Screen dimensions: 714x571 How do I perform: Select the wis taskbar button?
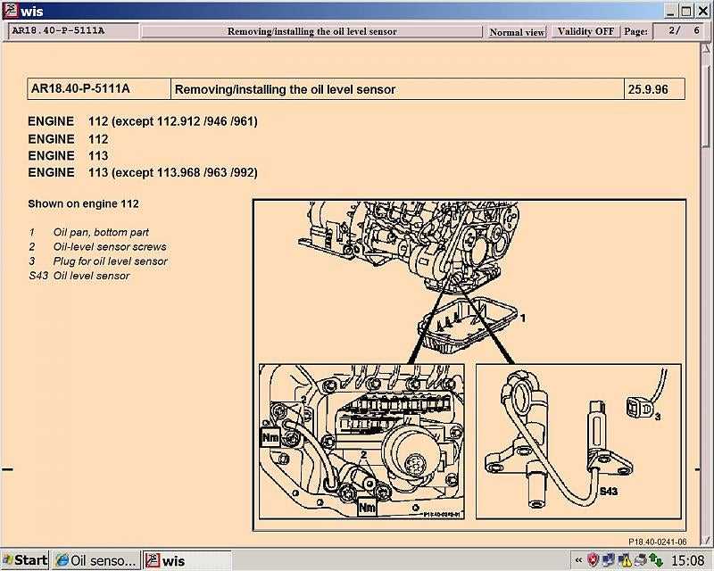point(187,560)
